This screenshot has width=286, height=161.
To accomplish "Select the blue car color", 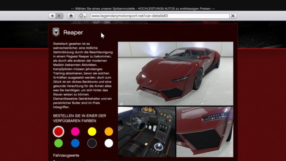I will (x=75, y=143).
